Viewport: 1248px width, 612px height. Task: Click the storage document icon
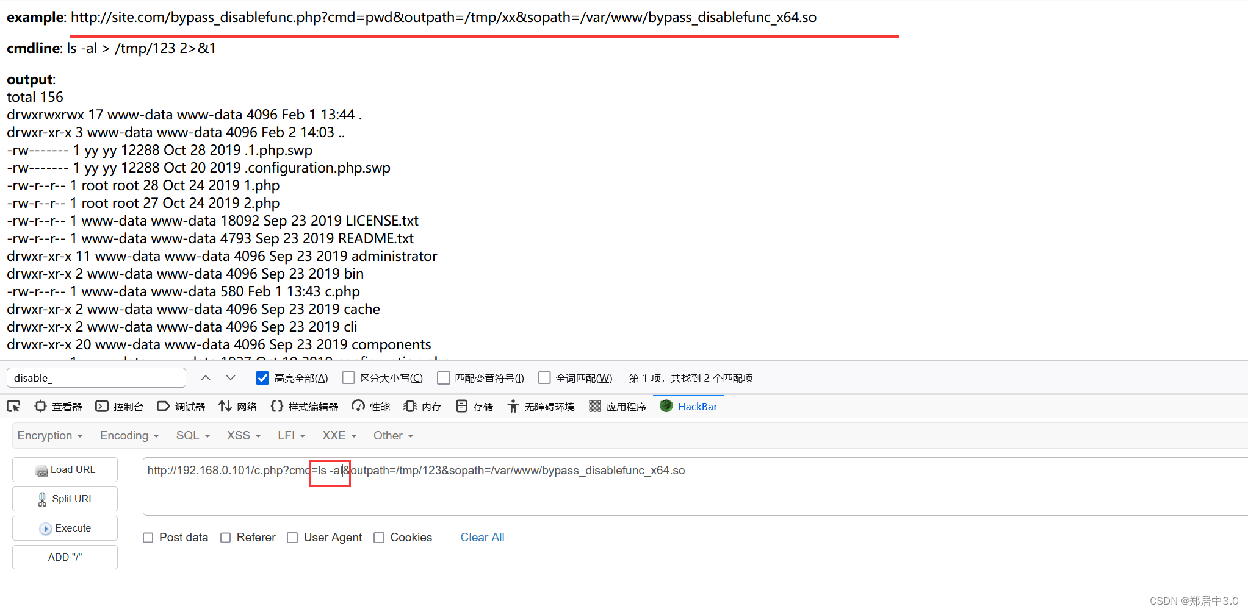coord(461,406)
